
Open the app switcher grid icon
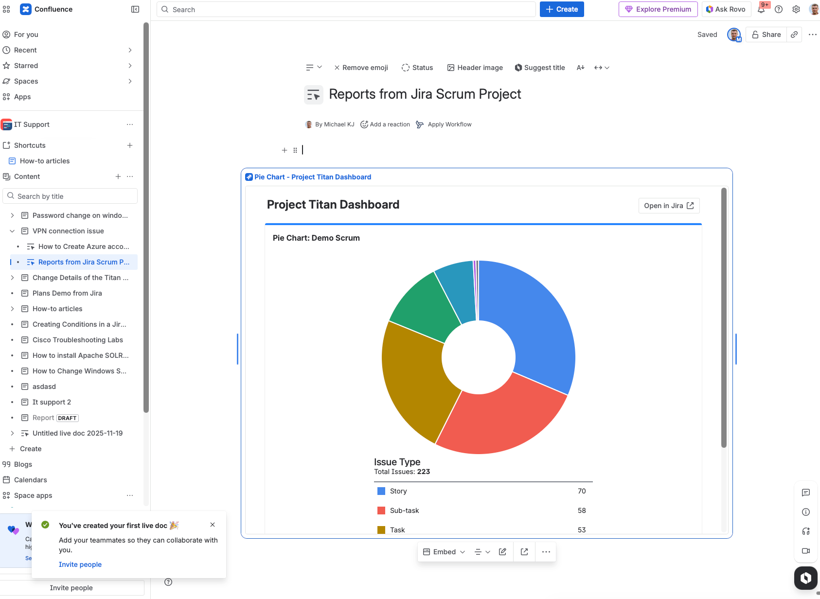pos(6,9)
